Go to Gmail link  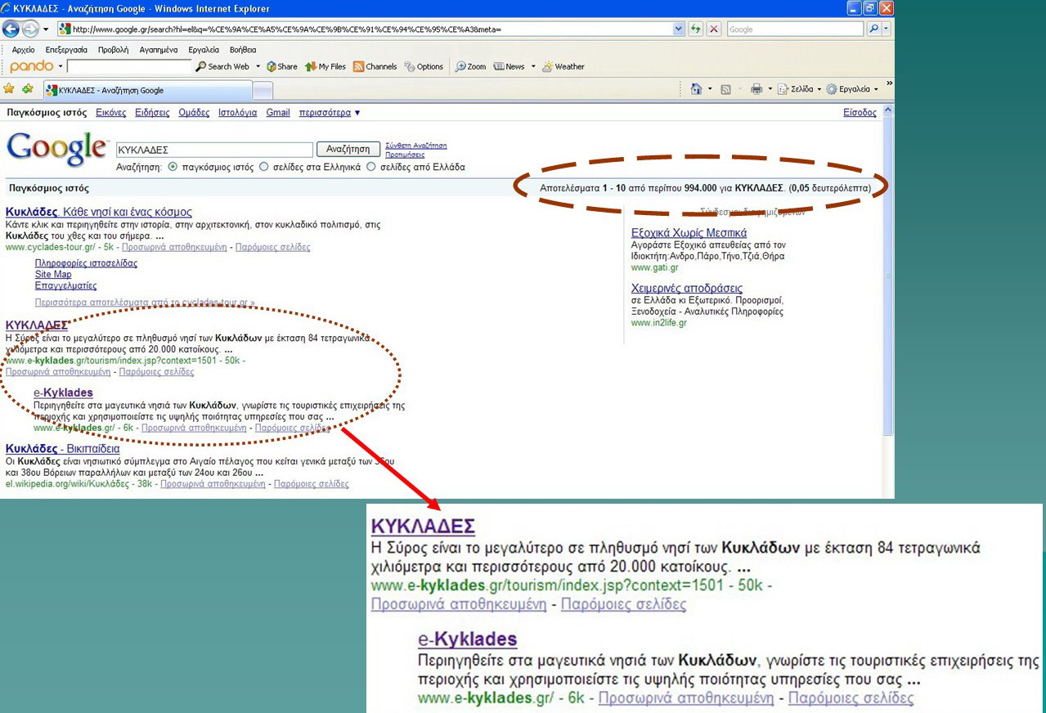tap(278, 113)
